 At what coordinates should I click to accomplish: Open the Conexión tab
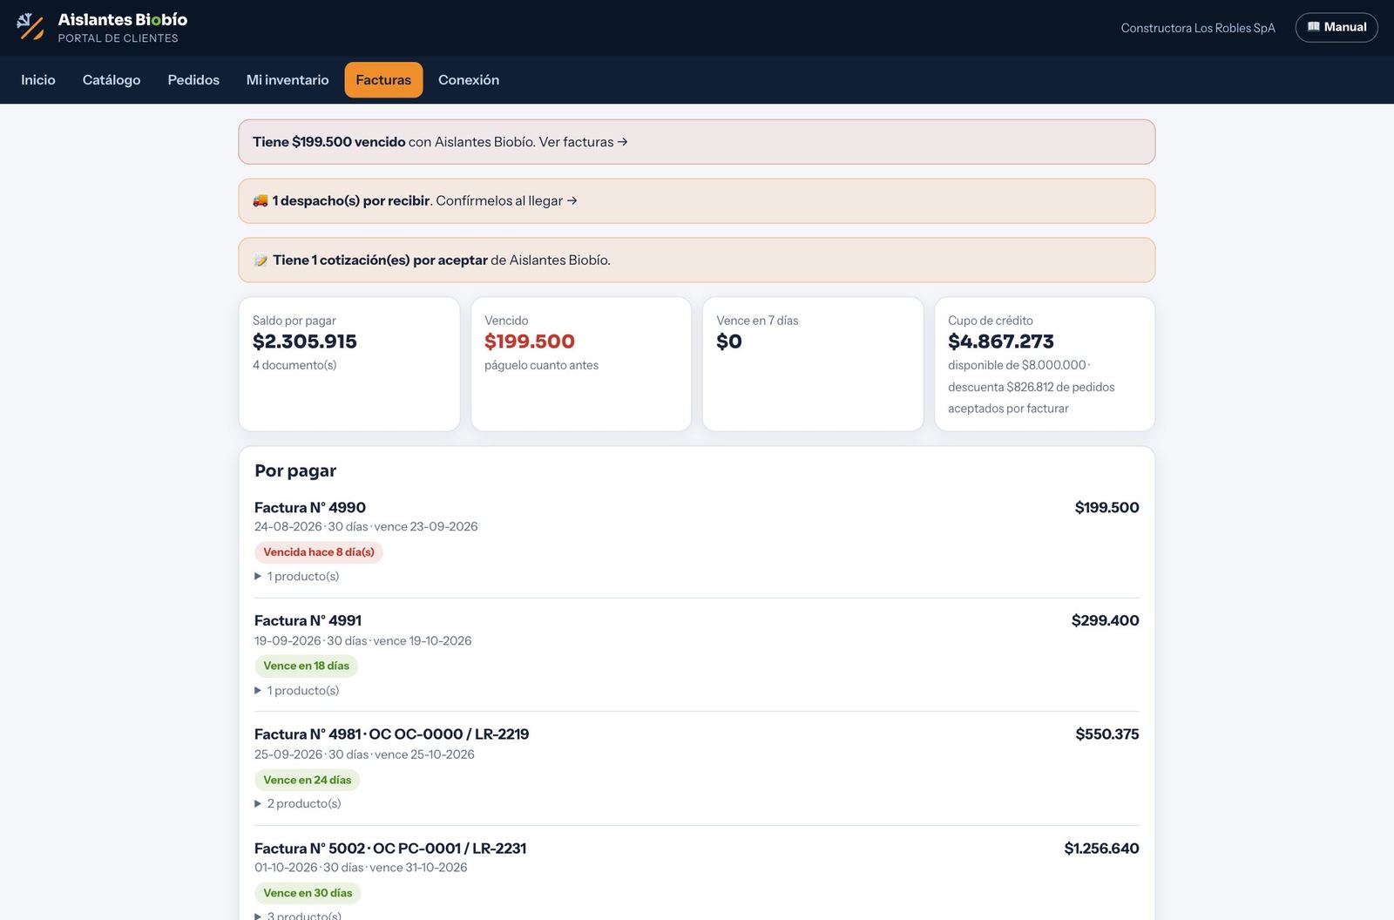[x=469, y=80]
